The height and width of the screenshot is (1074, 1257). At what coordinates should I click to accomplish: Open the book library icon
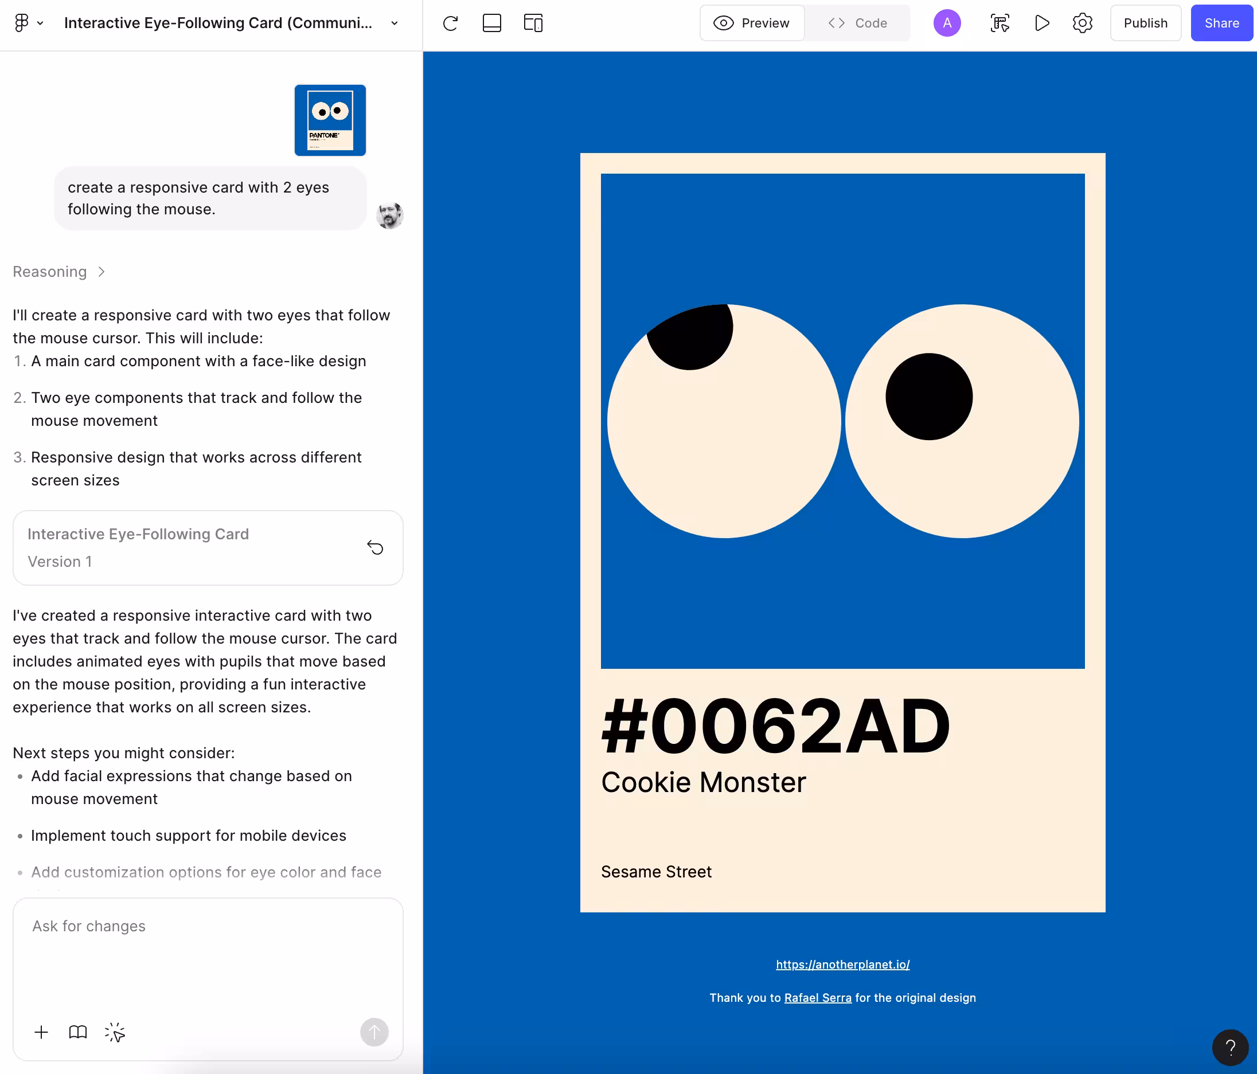tap(77, 1032)
